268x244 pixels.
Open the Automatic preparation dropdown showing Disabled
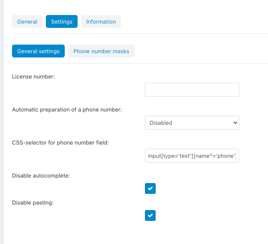(192, 123)
